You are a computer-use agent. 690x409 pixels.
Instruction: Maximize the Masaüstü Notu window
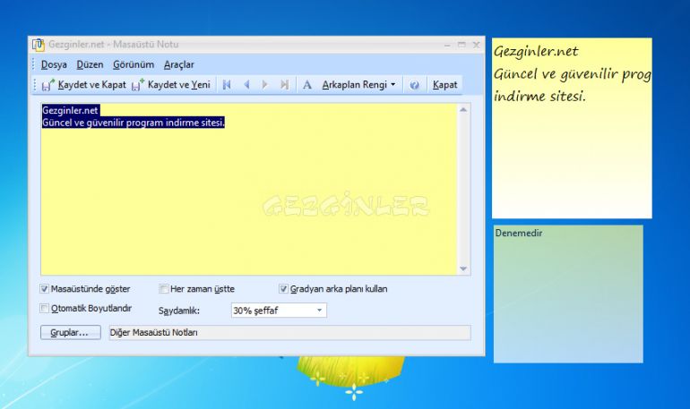[x=461, y=45]
